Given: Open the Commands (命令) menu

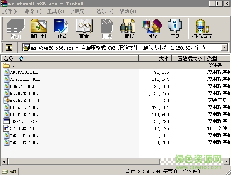Looking at the screenshot, I should (x=33, y=12).
